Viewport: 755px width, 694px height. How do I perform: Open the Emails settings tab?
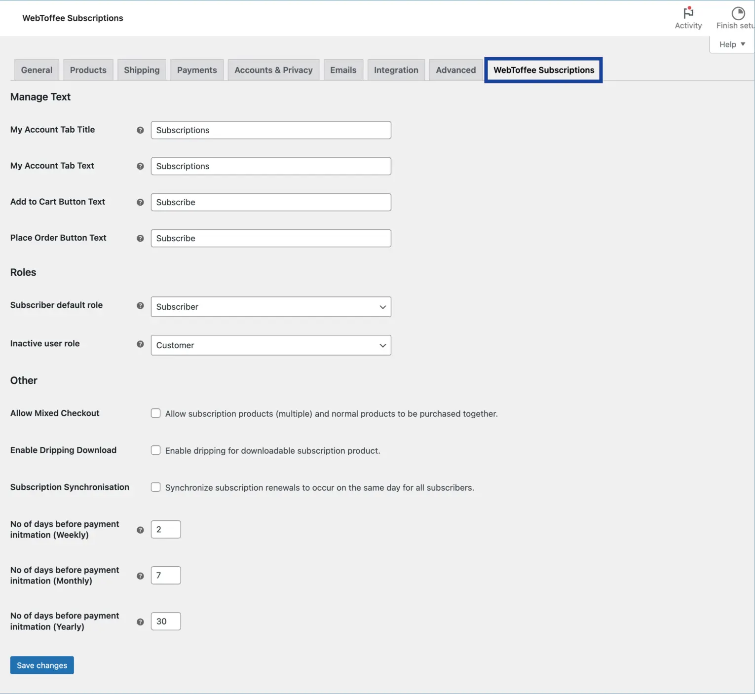click(x=343, y=70)
